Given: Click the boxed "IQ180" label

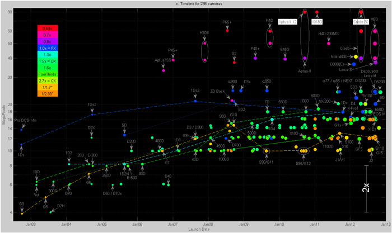Looking at the screenshot, I should 317,22.
